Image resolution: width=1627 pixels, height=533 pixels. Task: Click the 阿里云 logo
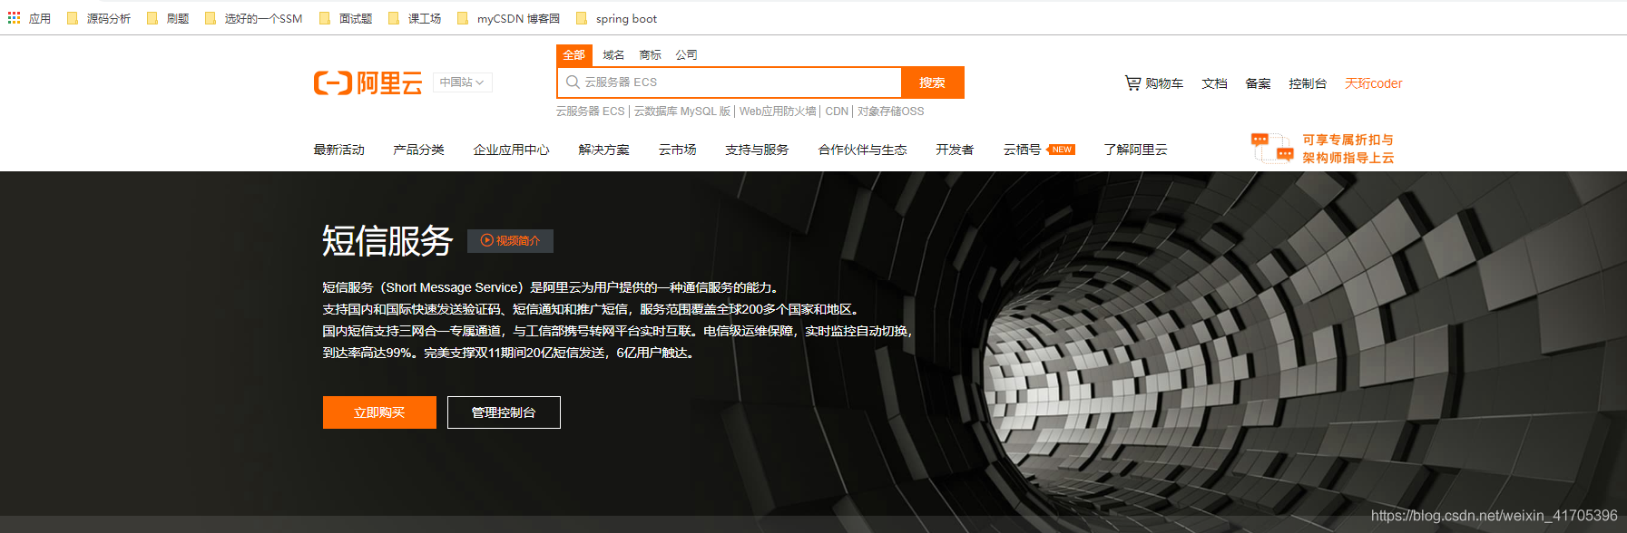(368, 82)
